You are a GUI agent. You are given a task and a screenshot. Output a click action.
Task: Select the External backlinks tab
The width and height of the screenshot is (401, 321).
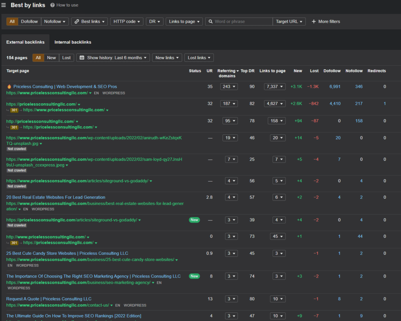pyautogui.click(x=25, y=42)
